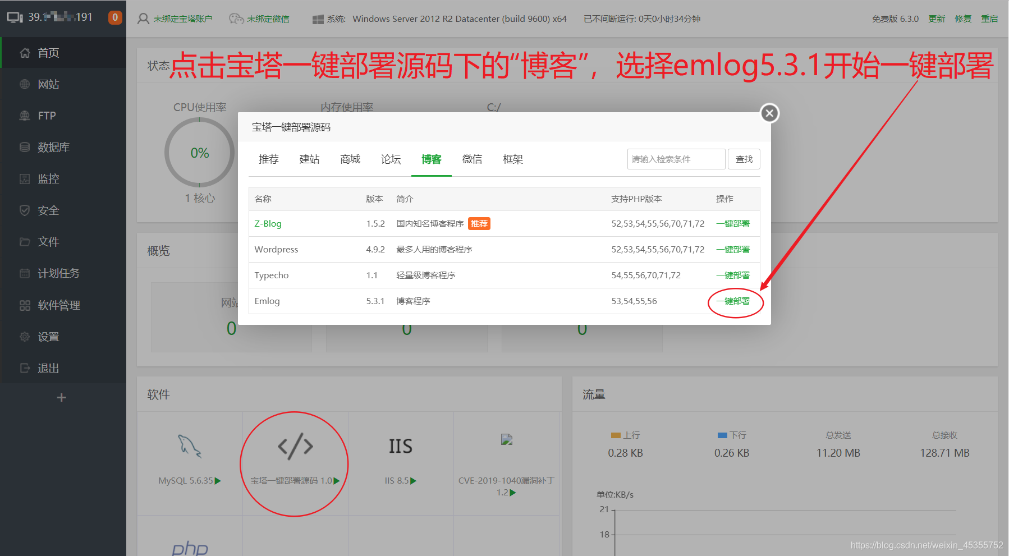Focus the 请输入检索条件 search field
The height and width of the screenshot is (556, 1009).
click(x=676, y=159)
